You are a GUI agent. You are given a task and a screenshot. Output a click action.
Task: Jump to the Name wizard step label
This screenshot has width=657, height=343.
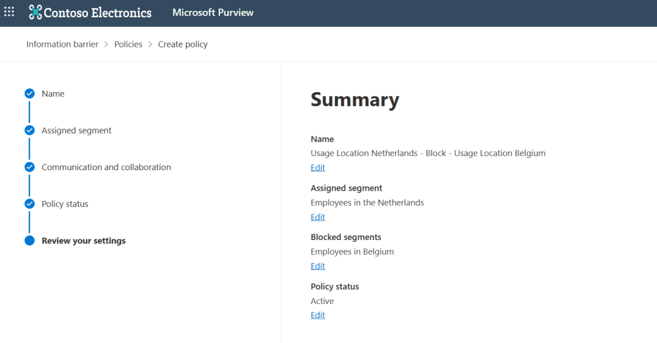coord(53,93)
